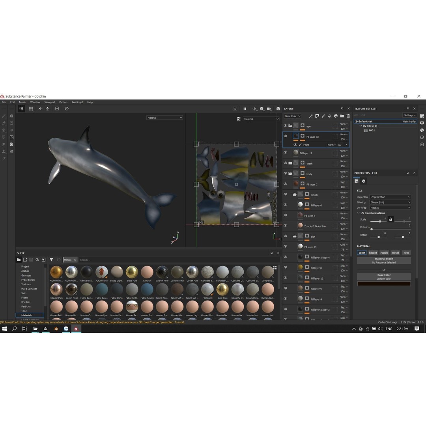Add a mask to the selected layer

click(317, 116)
